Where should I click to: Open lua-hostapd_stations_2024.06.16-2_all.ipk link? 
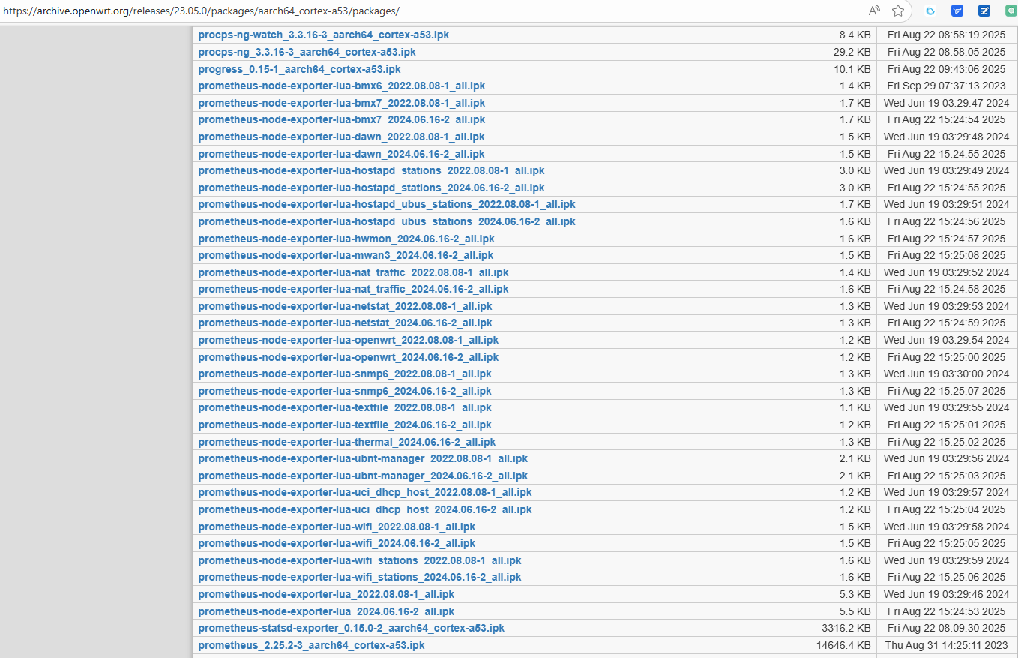[x=371, y=188]
